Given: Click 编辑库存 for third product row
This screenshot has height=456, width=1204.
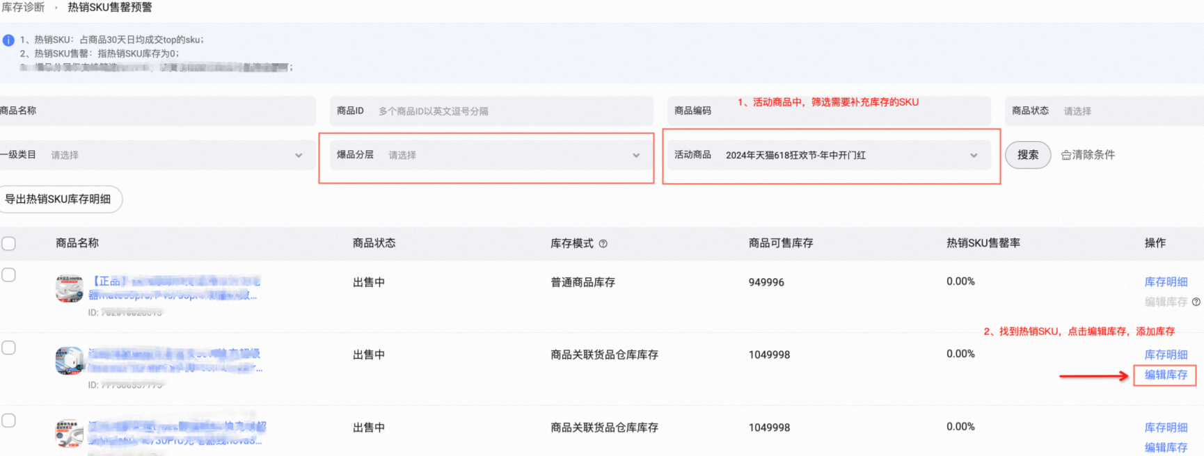Looking at the screenshot, I should click(x=1166, y=448).
